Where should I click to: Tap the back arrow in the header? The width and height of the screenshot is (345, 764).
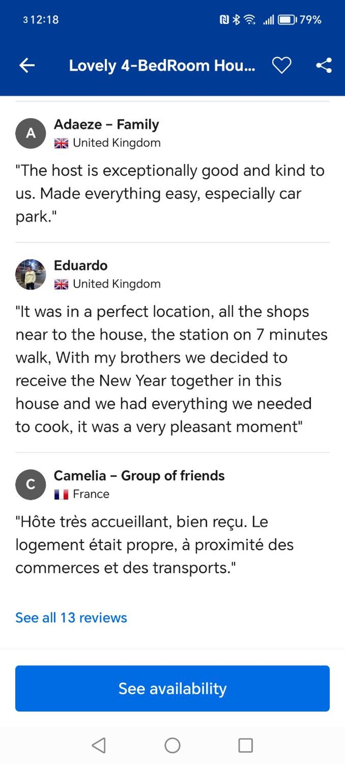click(27, 65)
